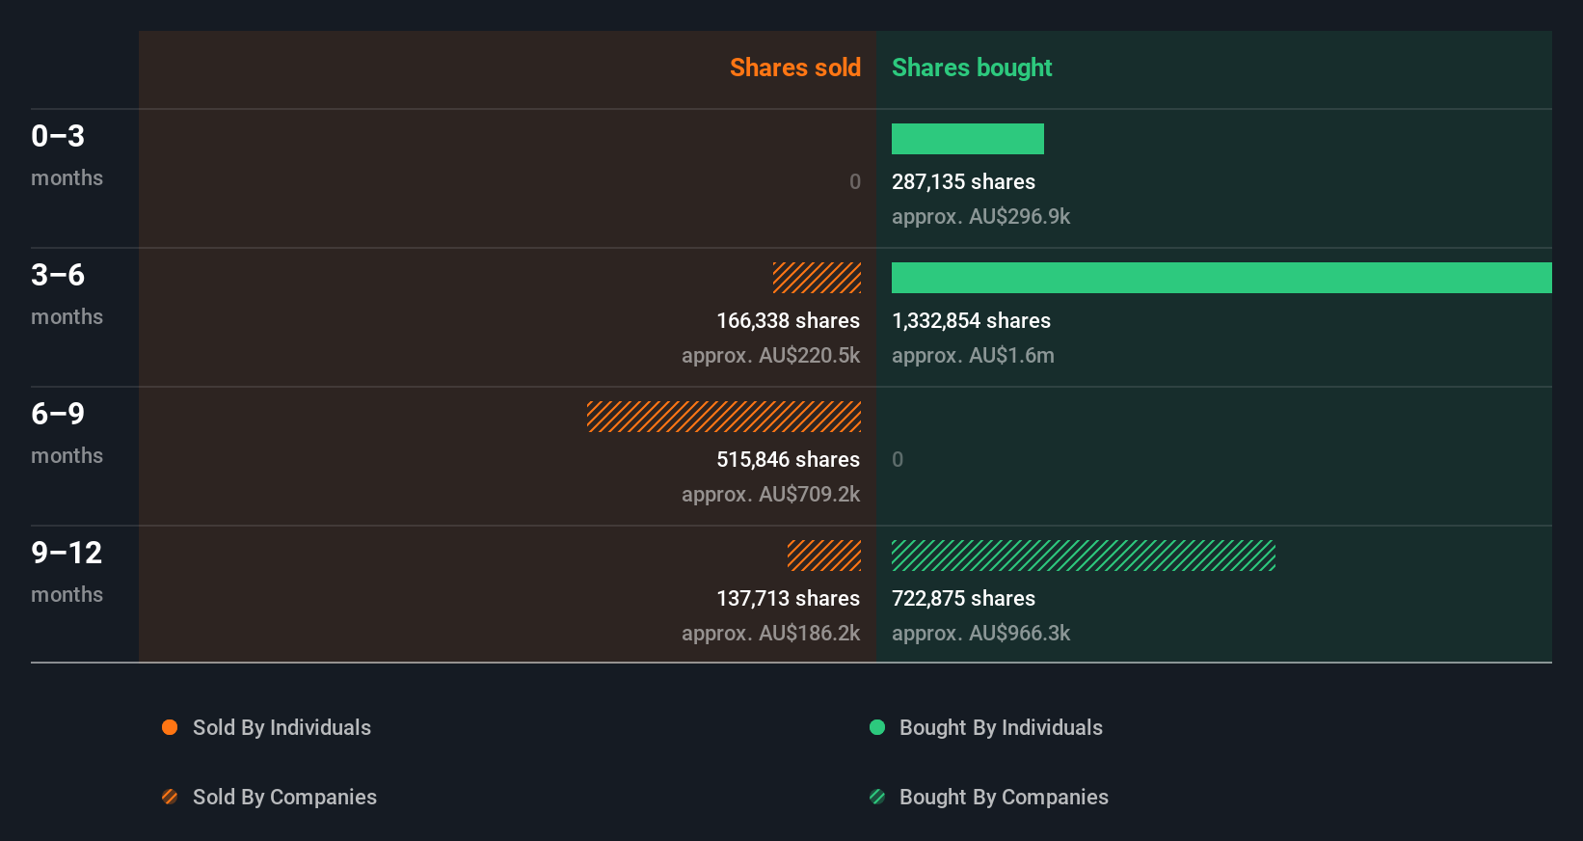The width and height of the screenshot is (1583, 841).
Task: Click the 6–9 months striped orange sold bar
Action: coord(724,417)
